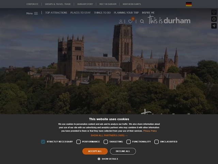The height and width of the screenshot is (164, 218).
Task: Enable the Performance cookies checkbox
Action: pos(78,142)
